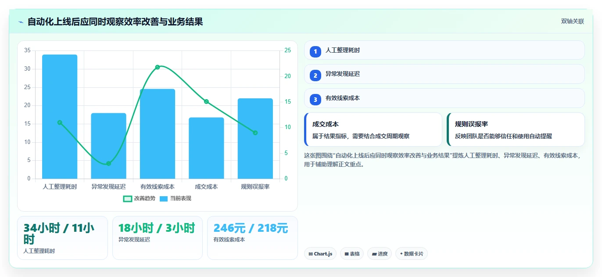The height and width of the screenshot is (277, 602).
Task: Select the 有效线索成本 blue bar
Action: click(158, 134)
